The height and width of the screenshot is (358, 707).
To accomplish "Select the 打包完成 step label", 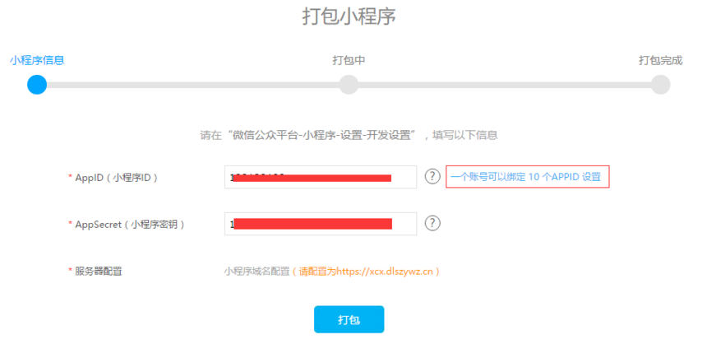I will 660,60.
